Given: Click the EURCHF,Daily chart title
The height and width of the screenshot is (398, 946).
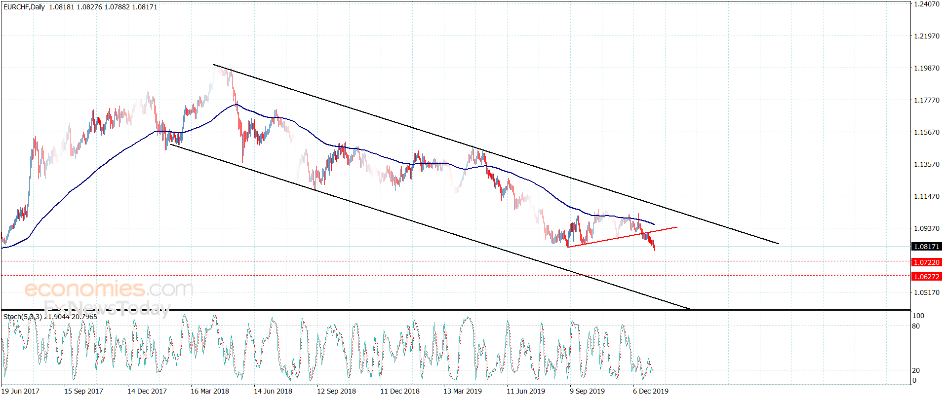Looking at the screenshot, I should (24, 7).
